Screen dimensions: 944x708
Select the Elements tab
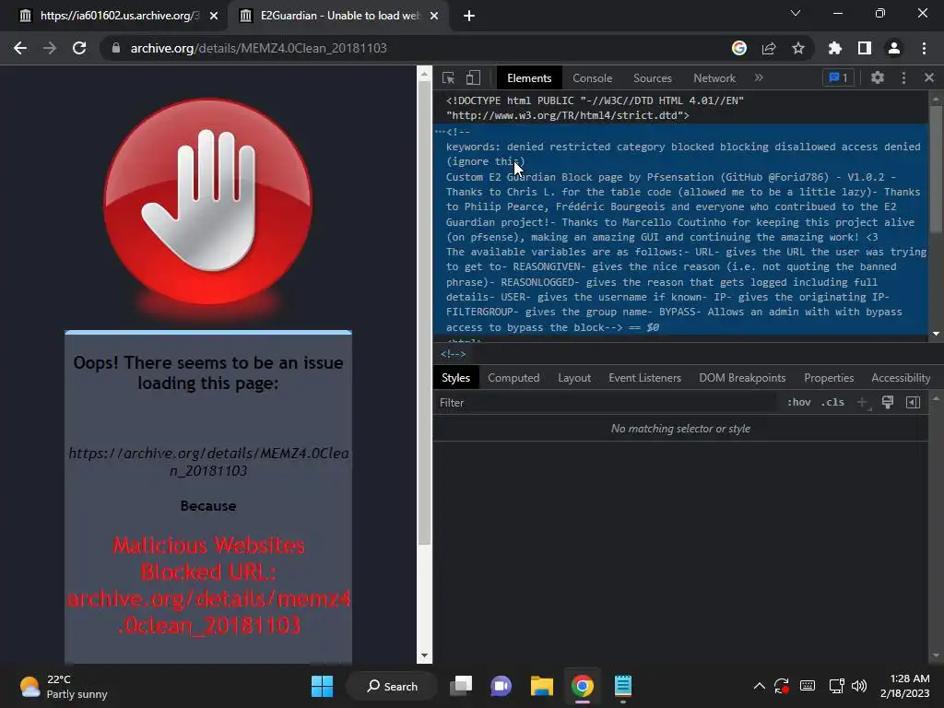point(529,78)
